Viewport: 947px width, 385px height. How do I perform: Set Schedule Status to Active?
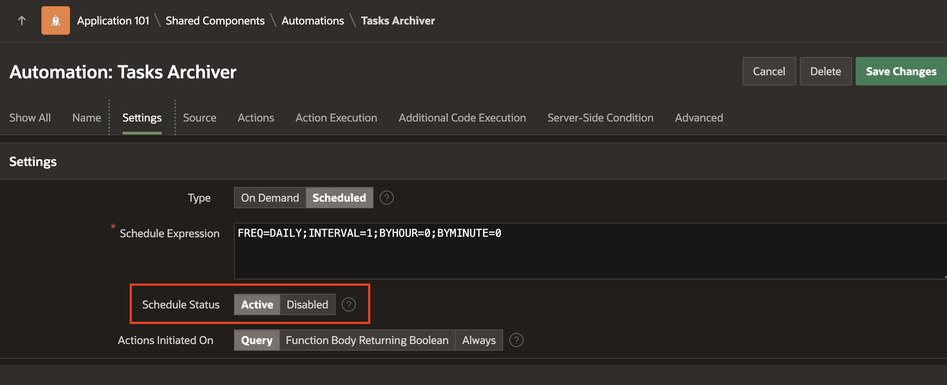257,304
